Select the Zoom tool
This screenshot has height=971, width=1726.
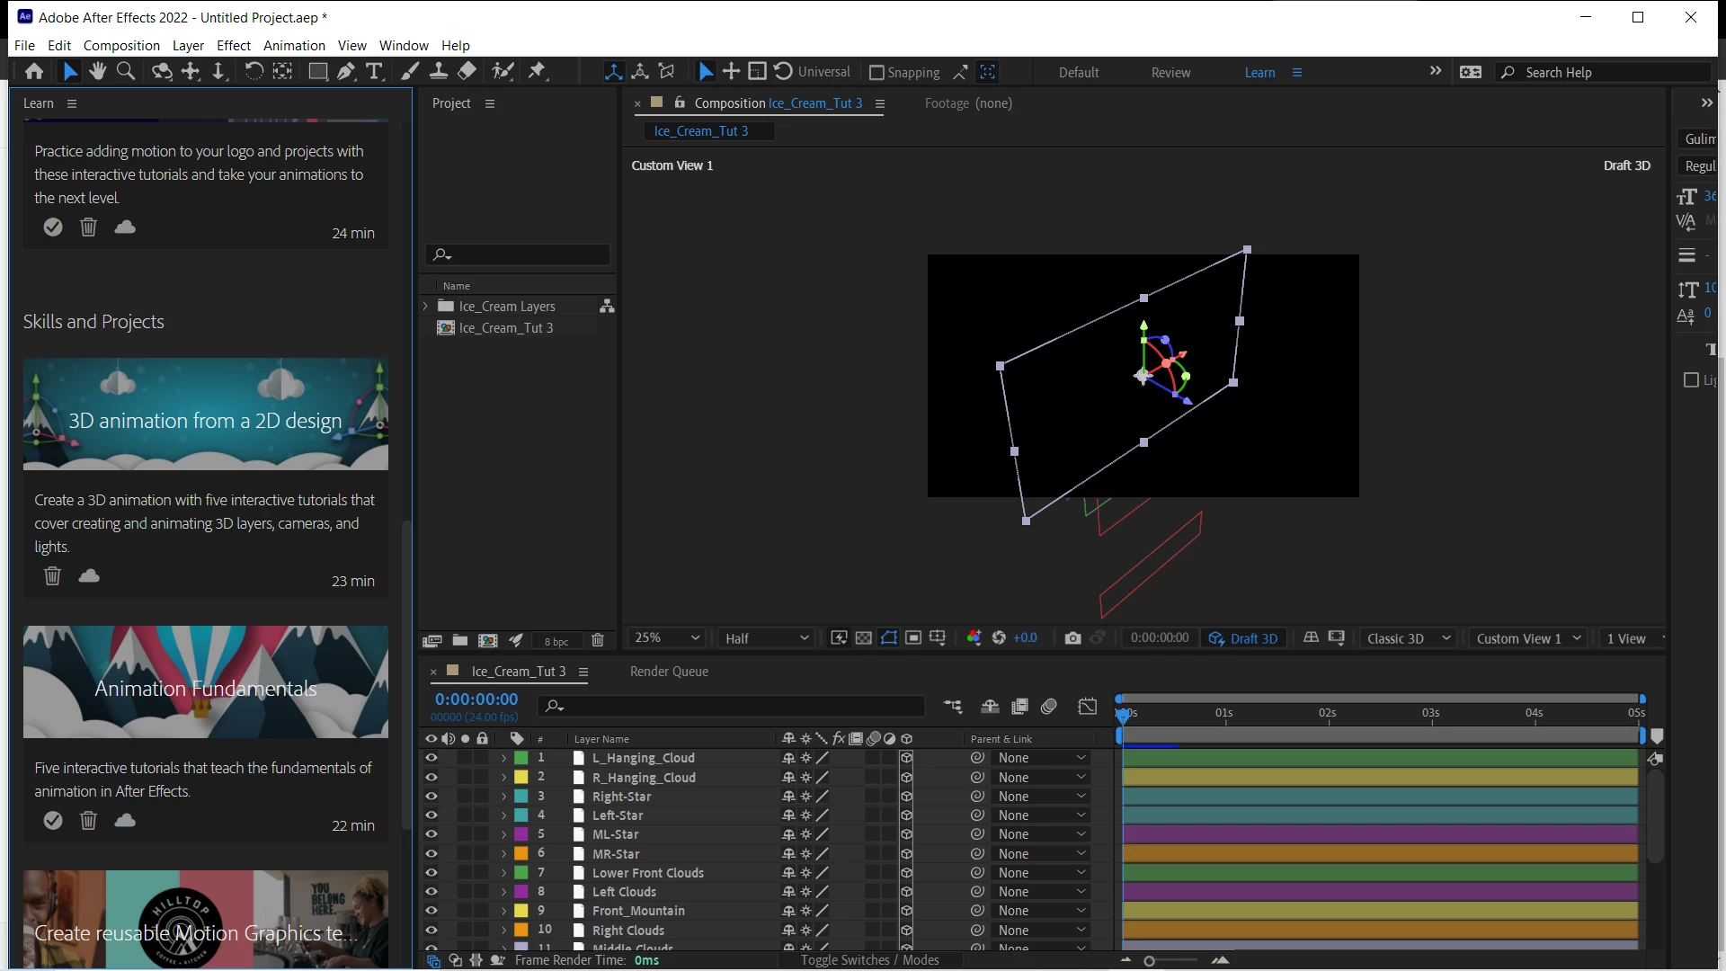(126, 72)
